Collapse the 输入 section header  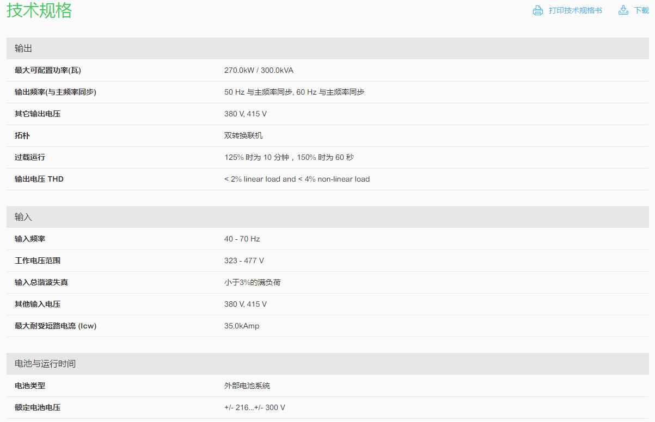327,217
